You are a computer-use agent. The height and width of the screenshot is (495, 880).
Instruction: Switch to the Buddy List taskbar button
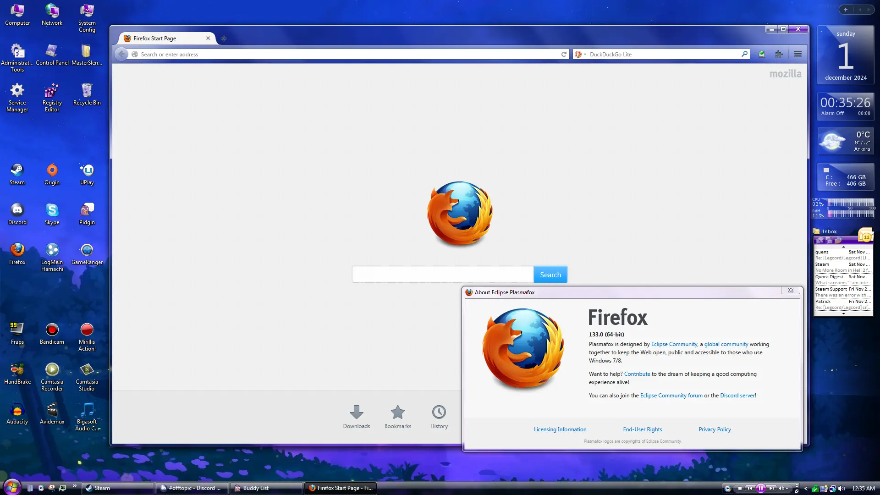(266, 488)
